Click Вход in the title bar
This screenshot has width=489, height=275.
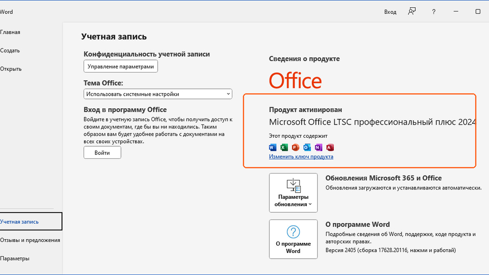[x=390, y=12]
